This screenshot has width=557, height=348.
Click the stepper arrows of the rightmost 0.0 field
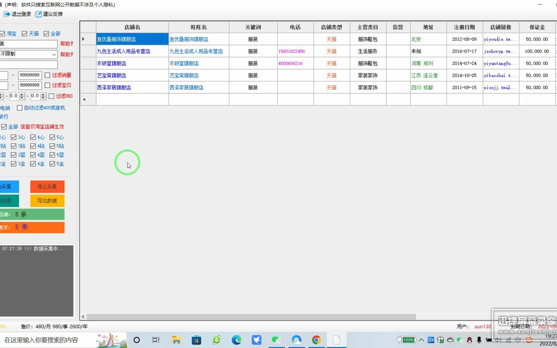click(43, 96)
